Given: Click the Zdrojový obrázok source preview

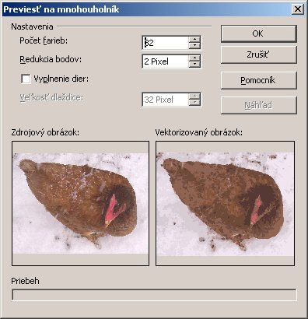Looking at the screenshot, I should pos(80,203).
